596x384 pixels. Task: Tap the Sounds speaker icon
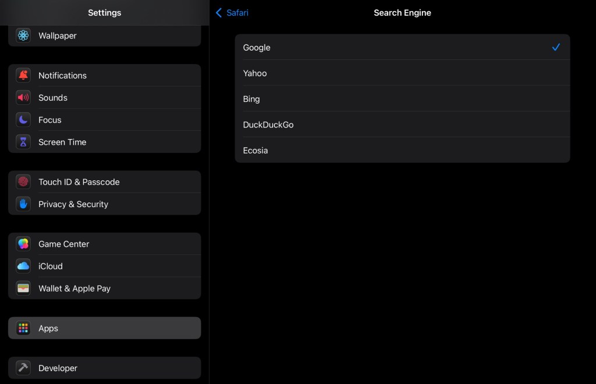23,98
